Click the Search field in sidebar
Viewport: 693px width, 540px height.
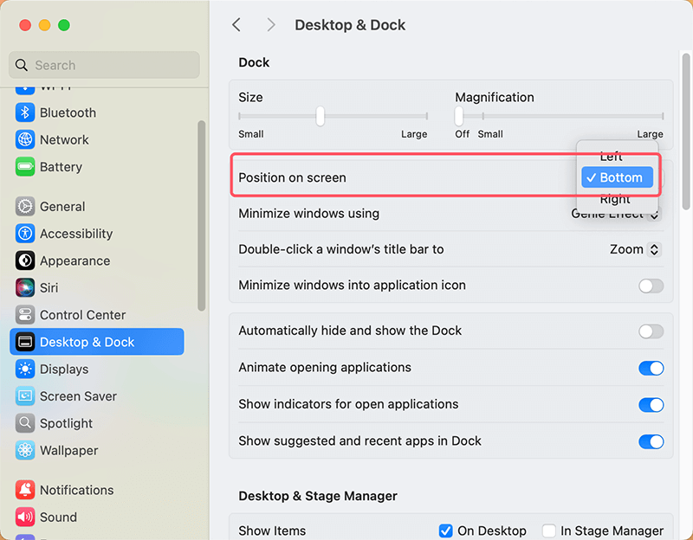point(104,65)
